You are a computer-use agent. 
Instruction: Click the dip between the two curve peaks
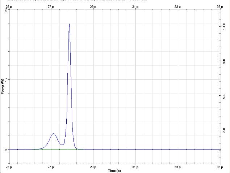click(62, 145)
